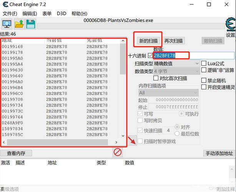Select the 最后位数 last digits radio button
Viewport: 236px width, 192px height.
point(177,134)
